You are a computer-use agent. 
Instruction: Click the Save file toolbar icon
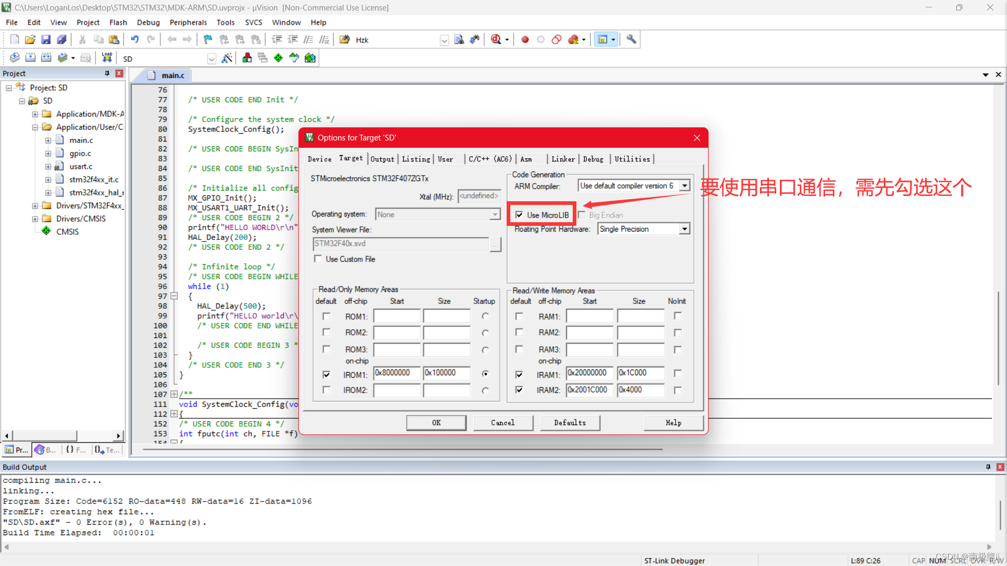click(46, 40)
